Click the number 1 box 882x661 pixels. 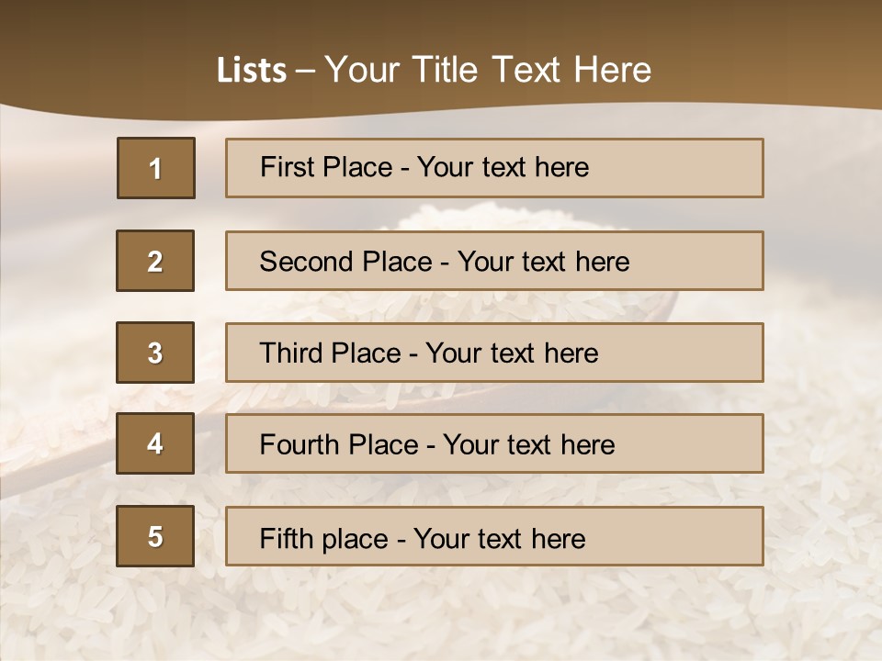pyautogui.click(x=156, y=168)
